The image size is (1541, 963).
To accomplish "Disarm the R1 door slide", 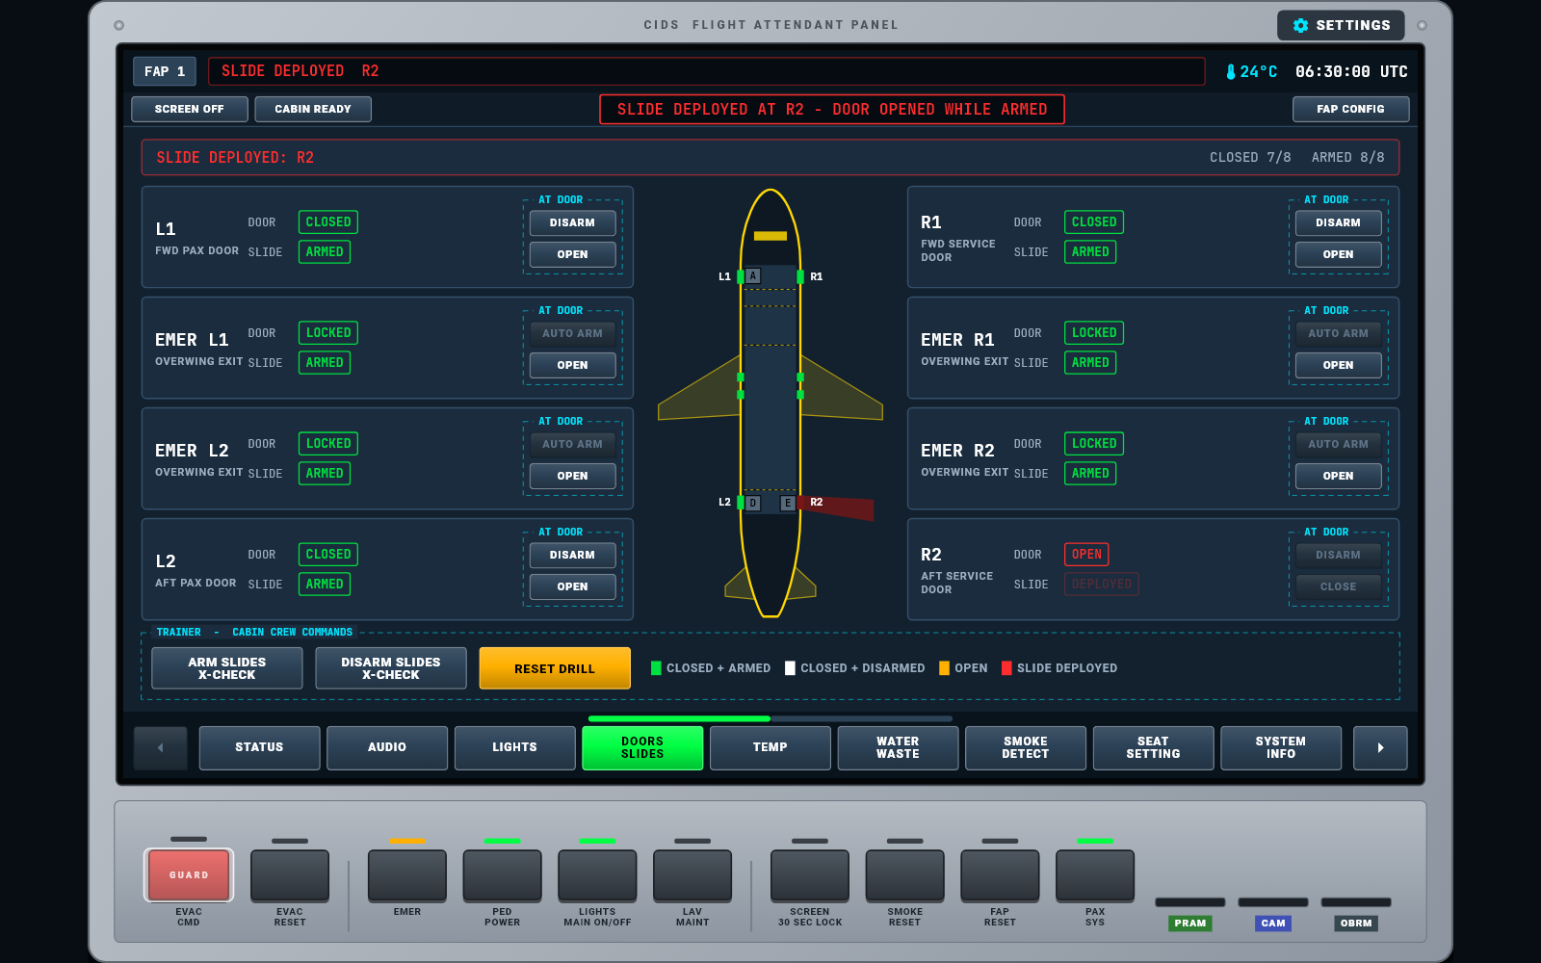I will pyautogui.click(x=1339, y=223).
